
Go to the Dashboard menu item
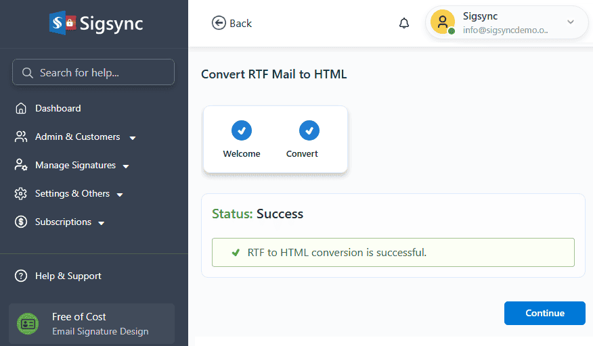[x=58, y=108]
